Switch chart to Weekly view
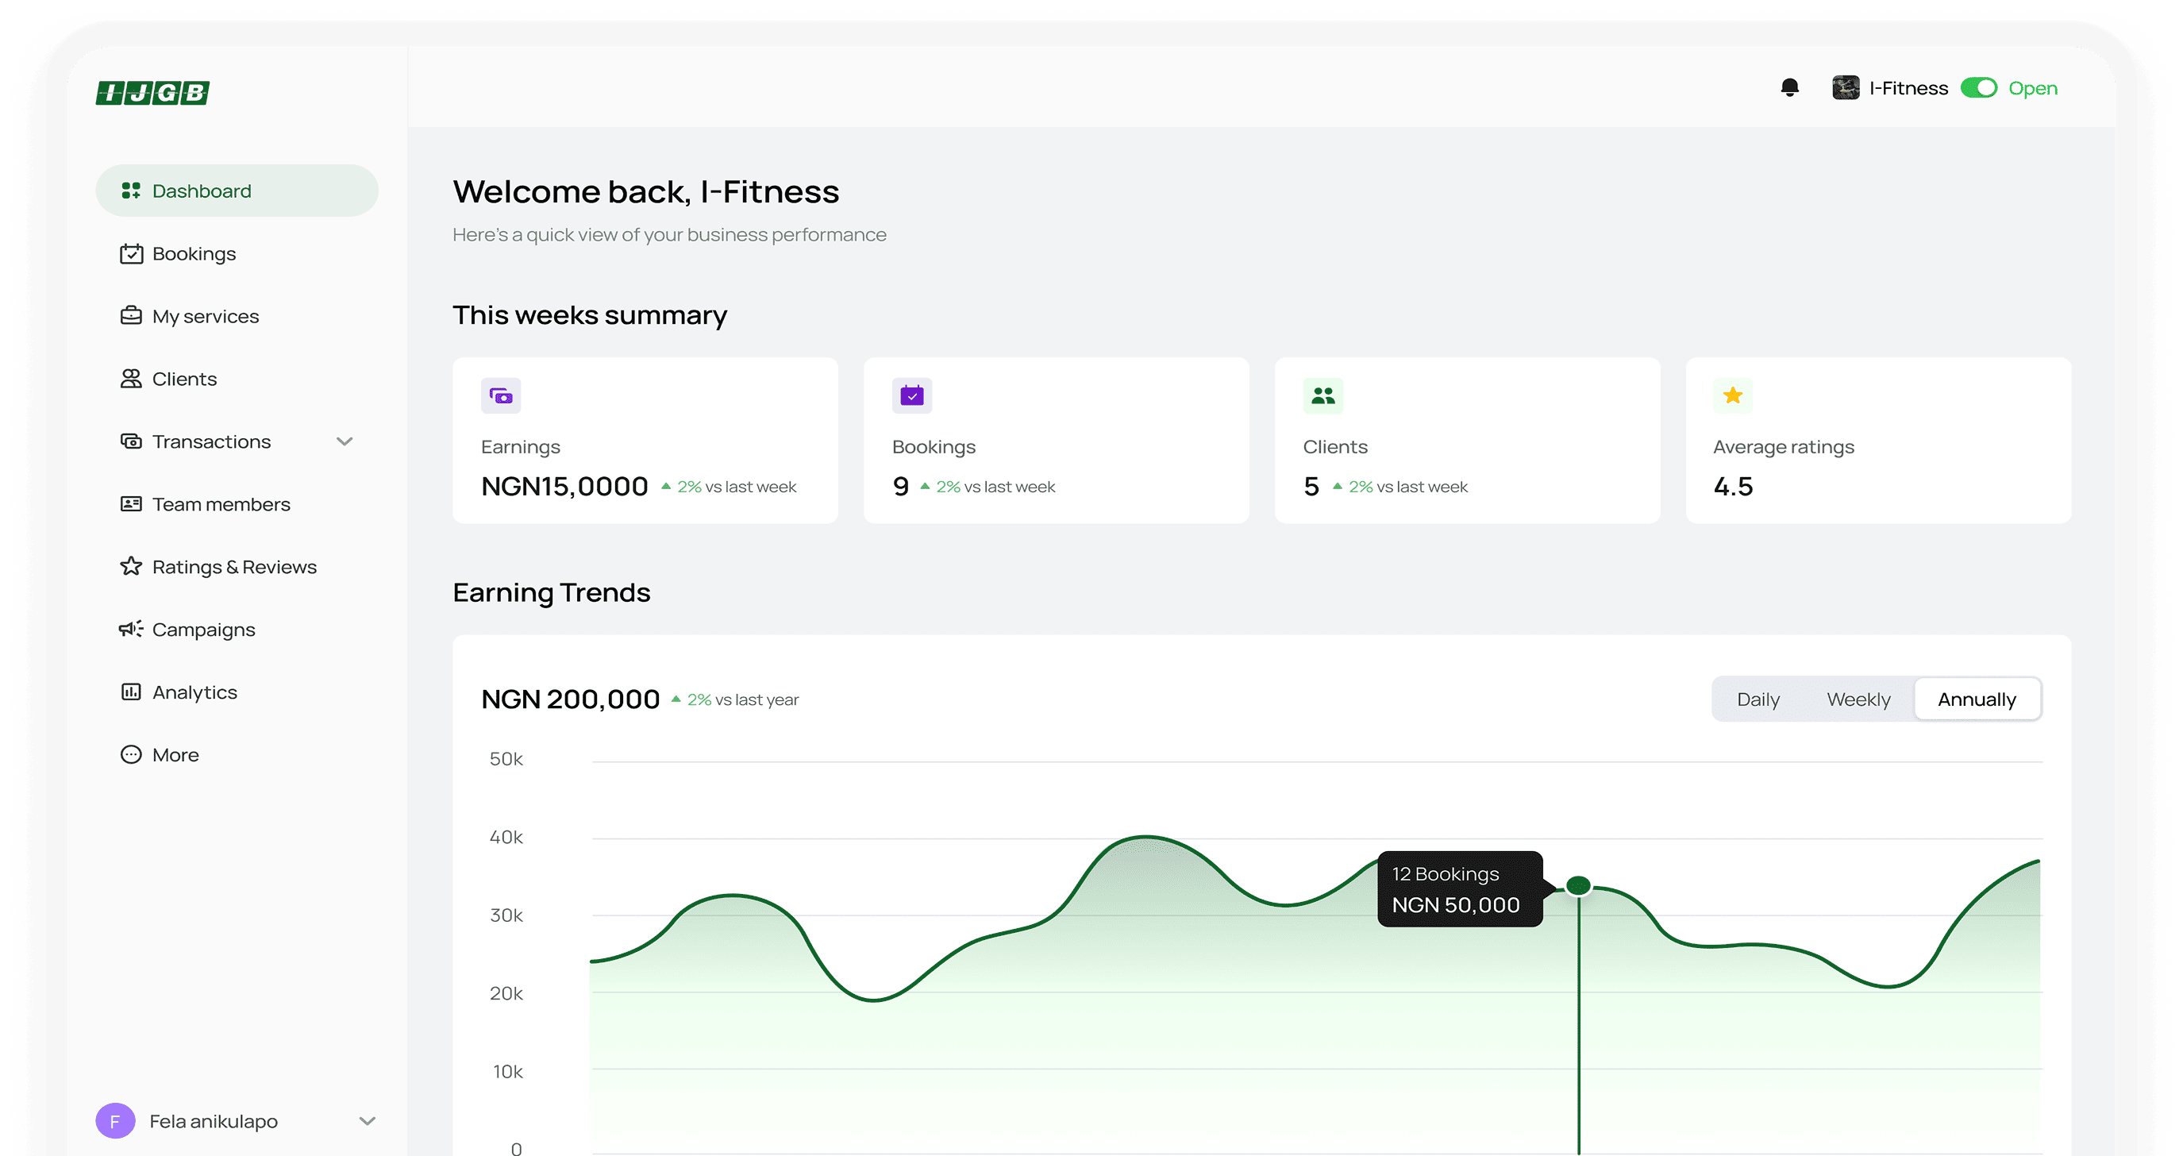Viewport: 2183px width, 1156px height. point(1858,699)
